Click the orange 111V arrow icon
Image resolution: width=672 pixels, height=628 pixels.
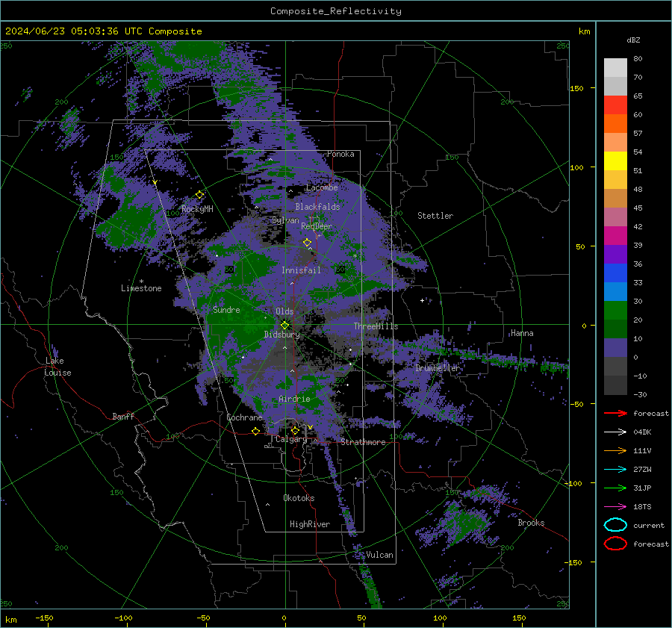point(615,450)
